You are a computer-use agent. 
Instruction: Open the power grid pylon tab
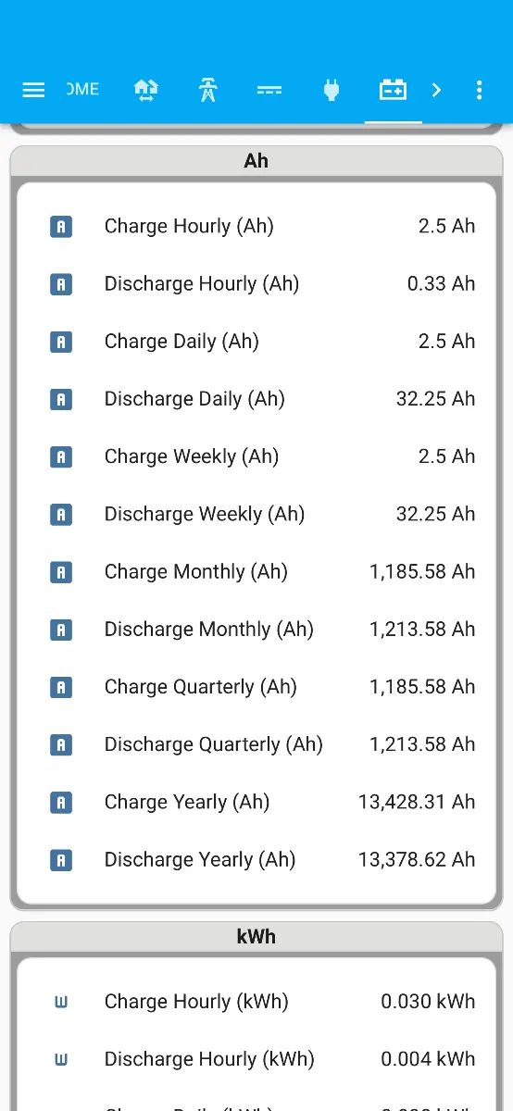(207, 90)
